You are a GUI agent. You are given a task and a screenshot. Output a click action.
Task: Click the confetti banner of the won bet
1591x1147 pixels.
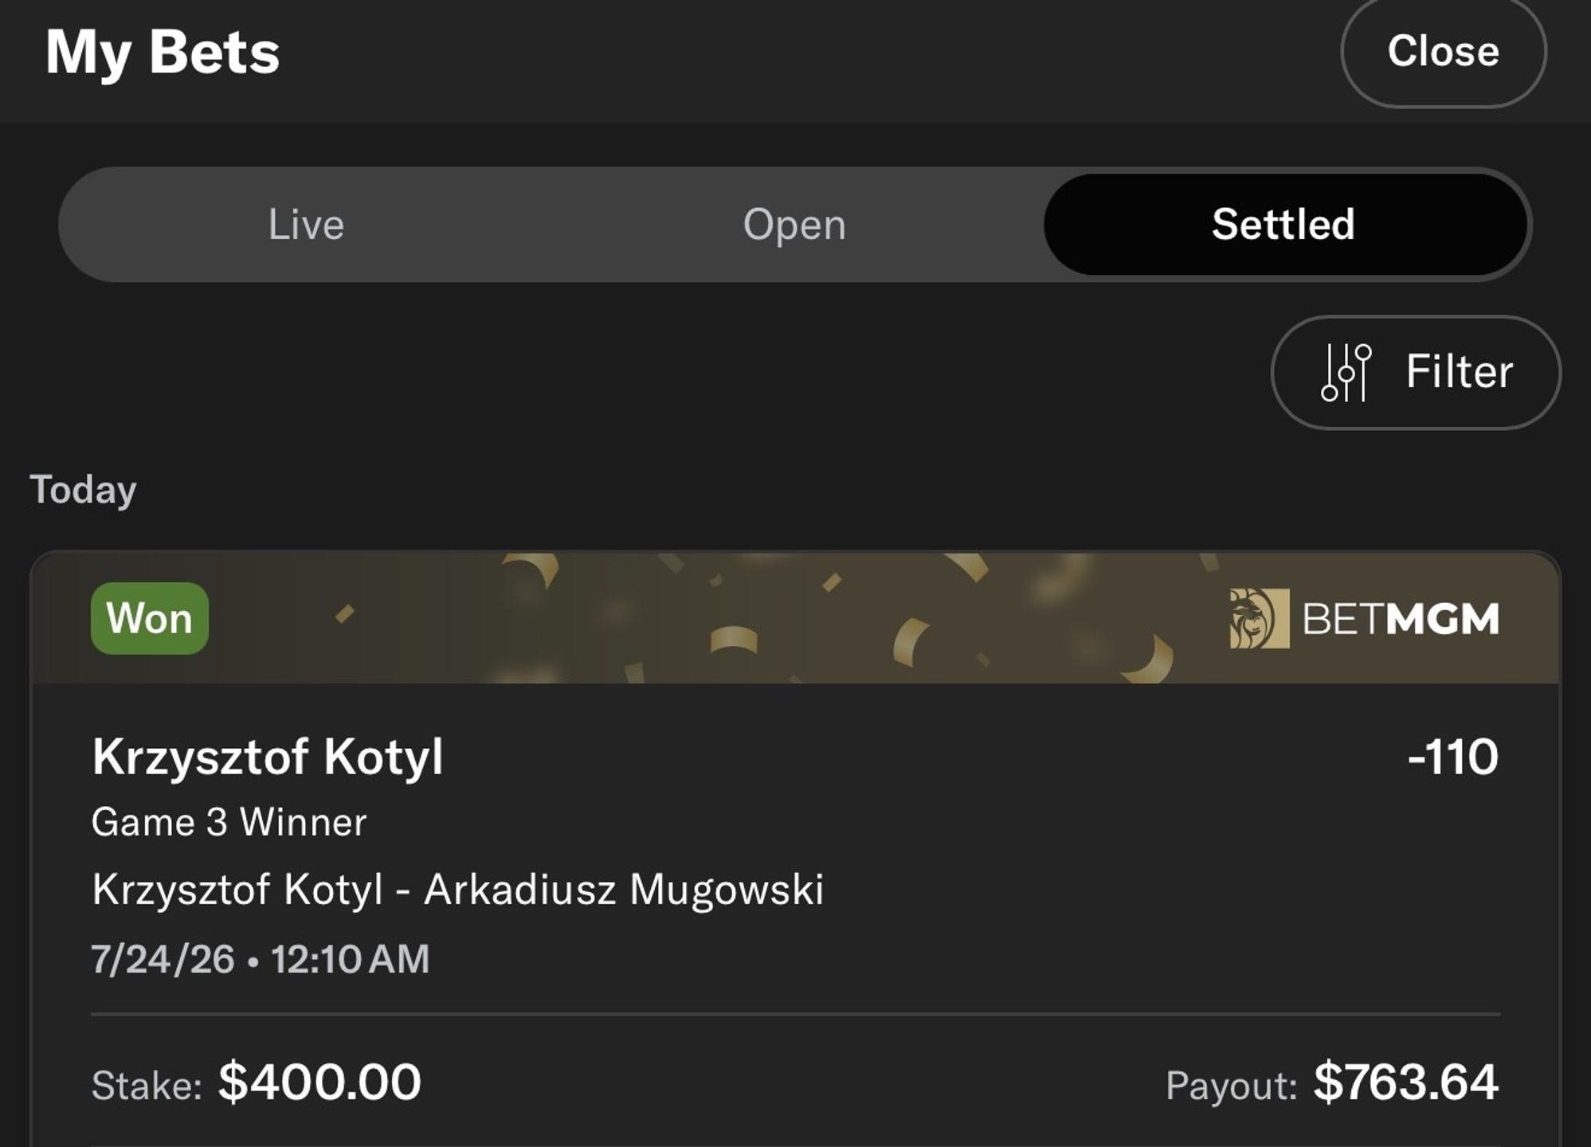point(795,618)
